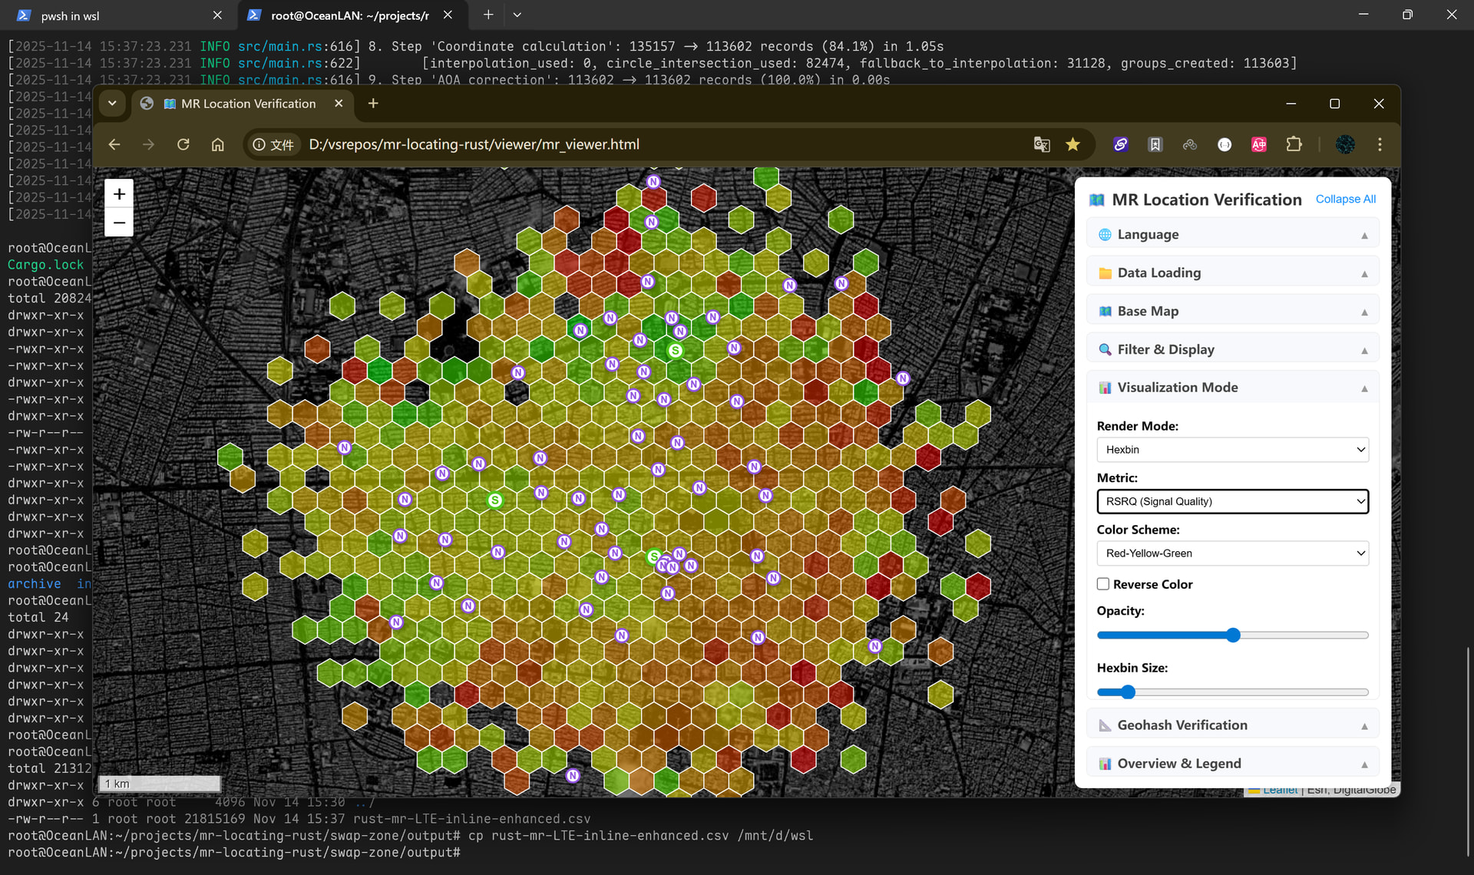
Task: Open the Color Scheme dropdown
Action: coord(1232,553)
